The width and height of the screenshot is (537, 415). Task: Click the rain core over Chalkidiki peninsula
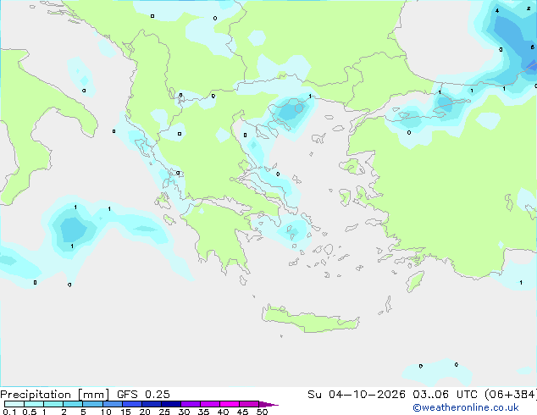[290, 110]
